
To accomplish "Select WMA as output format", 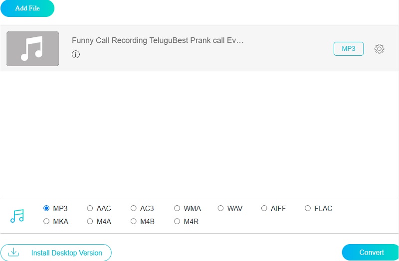I will 177,209.
